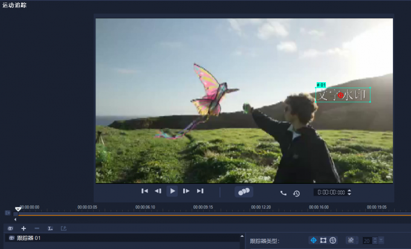The width and height of the screenshot is (411, 249).
Task: Select the point tracker type
Action: click(x=313, y=241)
